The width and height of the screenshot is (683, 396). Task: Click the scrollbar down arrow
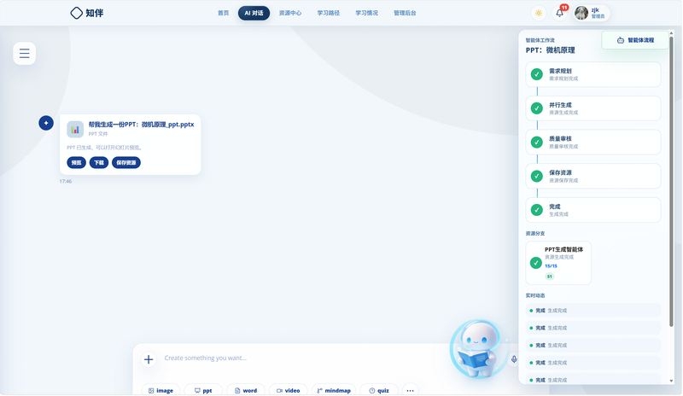671,381
